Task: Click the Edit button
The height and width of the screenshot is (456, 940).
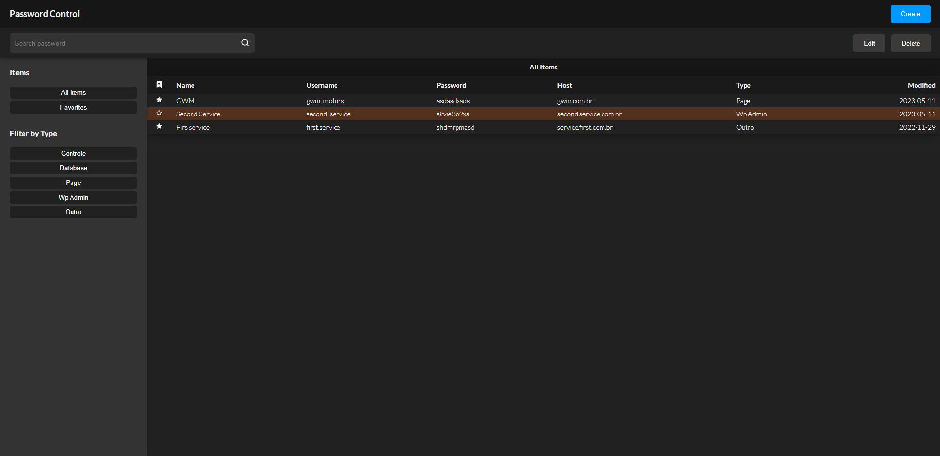Action: (868, 43)
